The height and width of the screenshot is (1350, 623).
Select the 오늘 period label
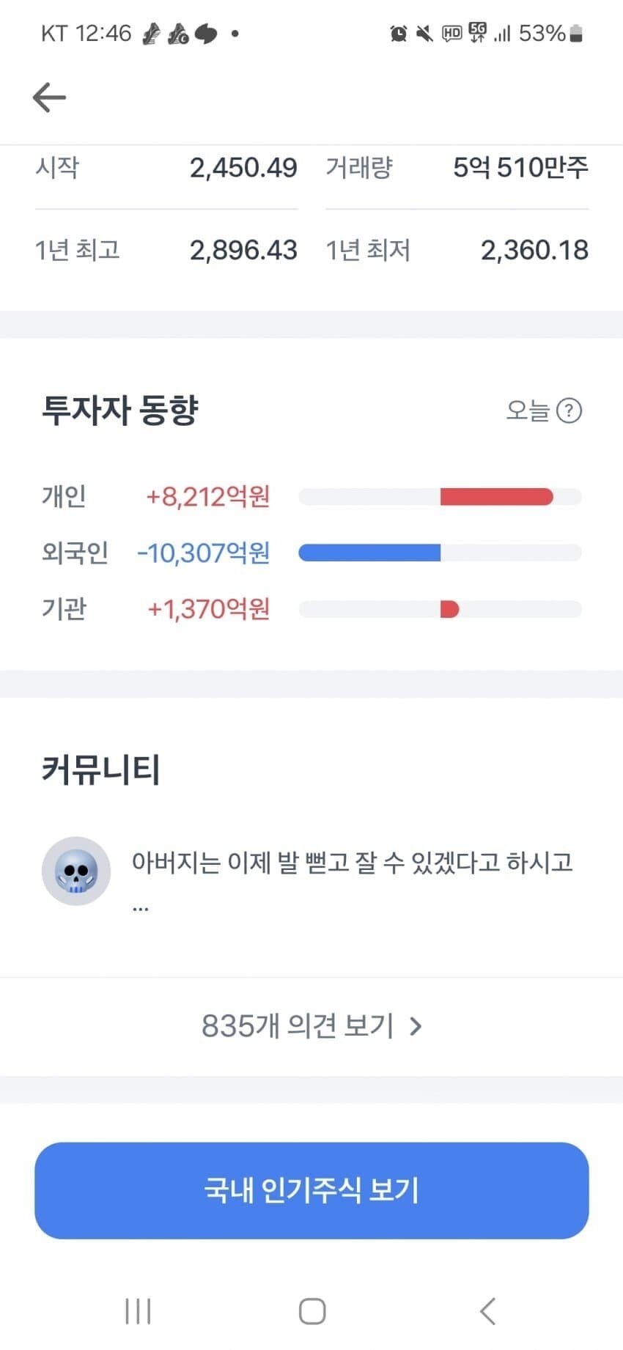(527, 411)
